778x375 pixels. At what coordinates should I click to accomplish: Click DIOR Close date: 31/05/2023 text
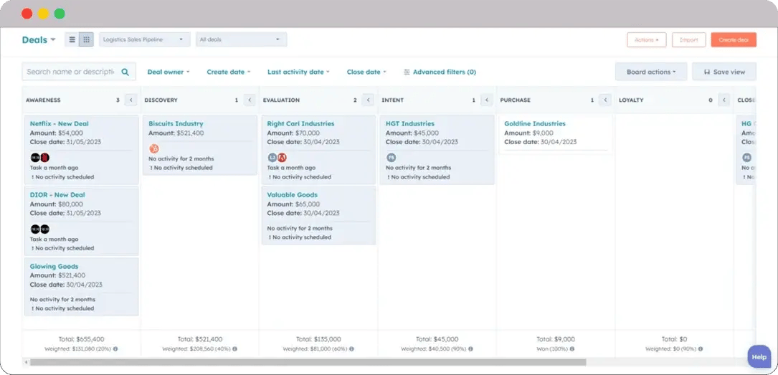click(65, 213)
